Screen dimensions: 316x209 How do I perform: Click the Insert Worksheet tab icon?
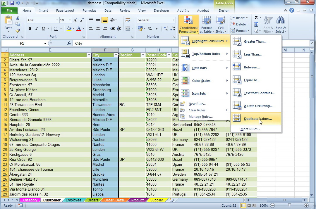pos(171,200)
